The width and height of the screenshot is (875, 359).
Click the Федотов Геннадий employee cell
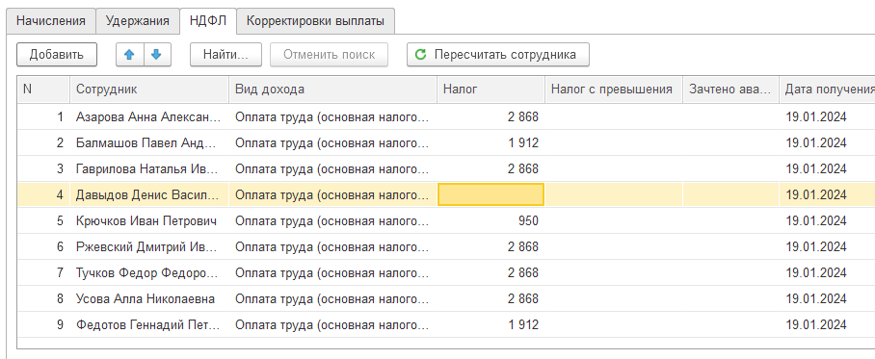pos(149,324)
